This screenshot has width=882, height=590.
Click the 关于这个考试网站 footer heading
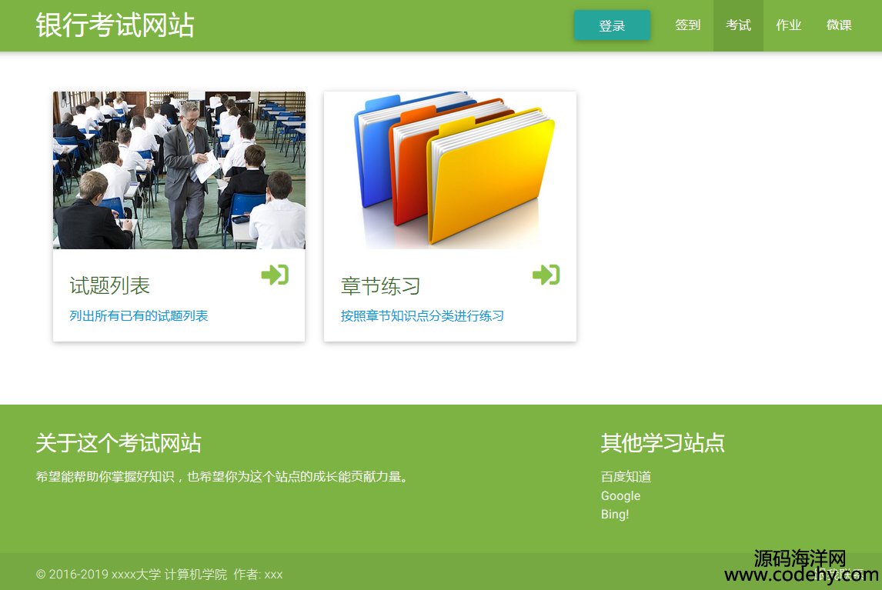pos(119,442)
